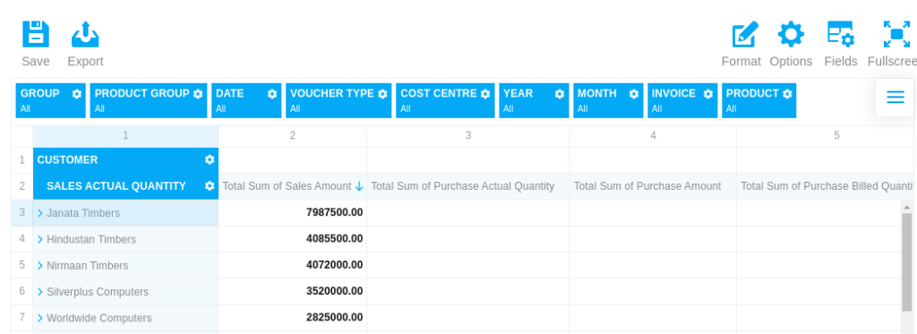Select cell value 2825000.00

pos(335,317)
